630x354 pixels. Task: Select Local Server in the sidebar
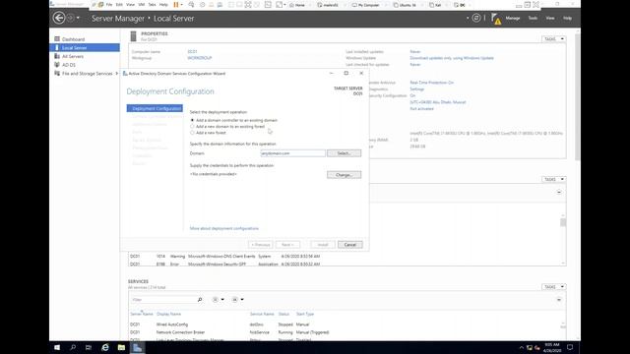pos(85,48)
